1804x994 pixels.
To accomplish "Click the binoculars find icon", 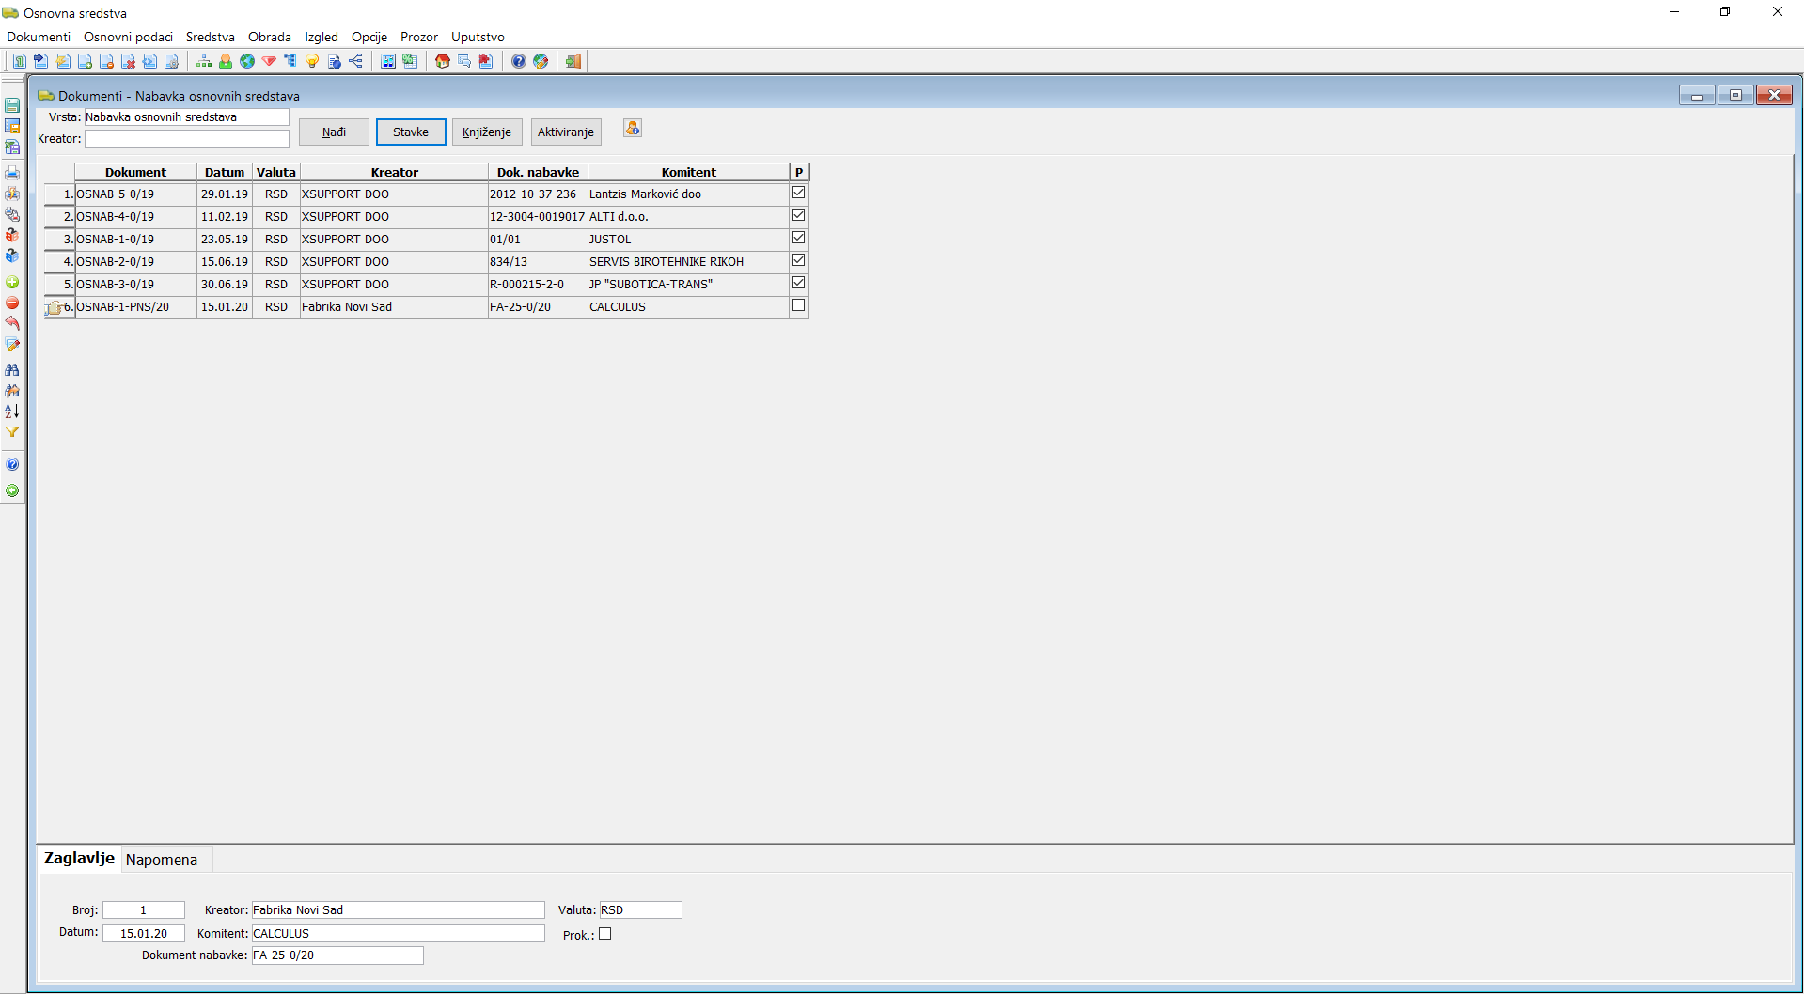I will (x=12, y=370).
